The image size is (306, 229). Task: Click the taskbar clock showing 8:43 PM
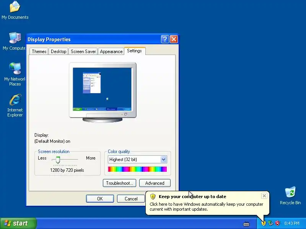point(292,223)
